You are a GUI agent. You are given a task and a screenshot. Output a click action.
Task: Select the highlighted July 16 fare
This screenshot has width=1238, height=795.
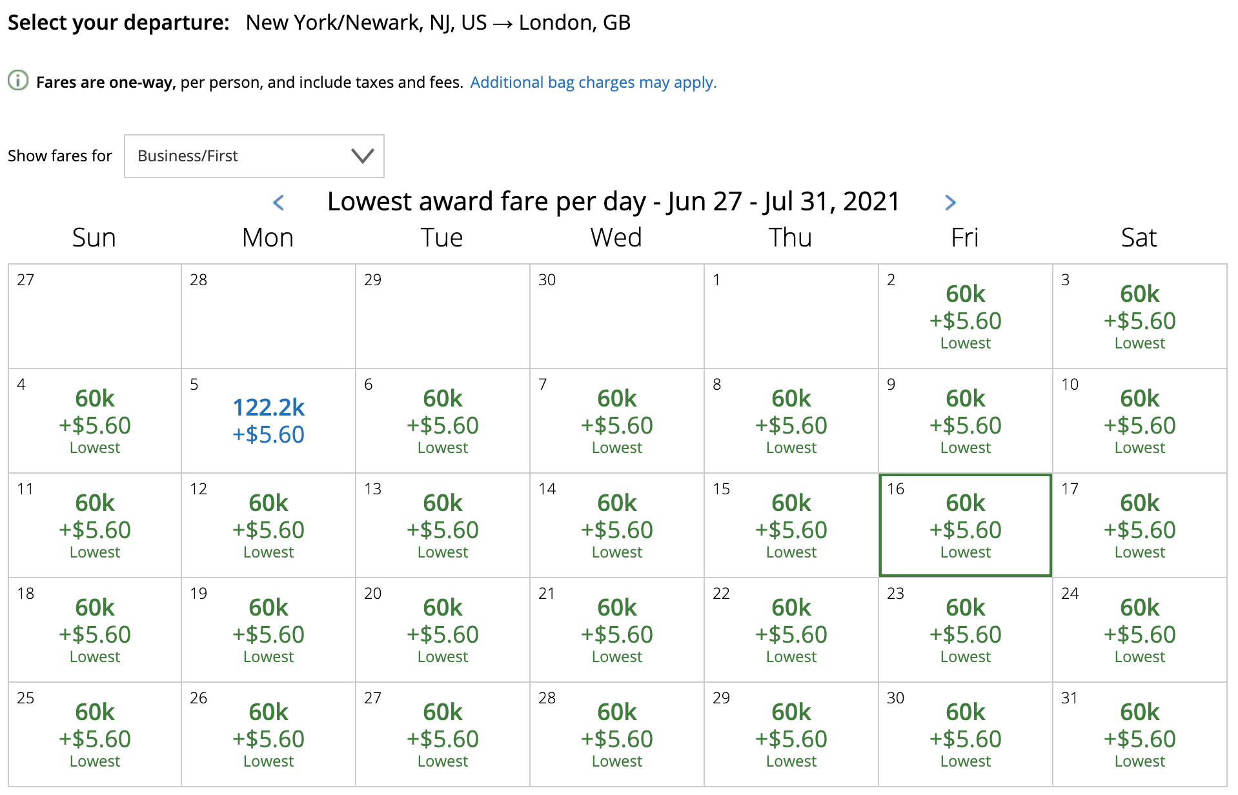[965, 525]
